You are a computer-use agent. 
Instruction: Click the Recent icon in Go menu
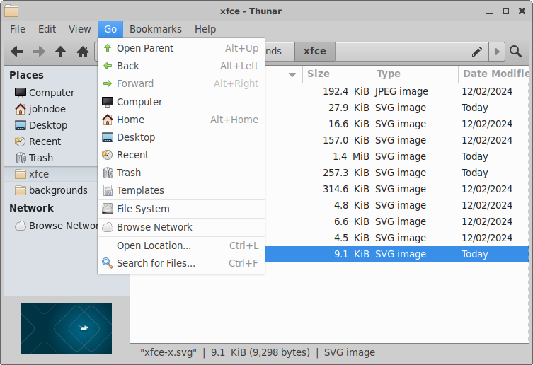click(108, 155)
